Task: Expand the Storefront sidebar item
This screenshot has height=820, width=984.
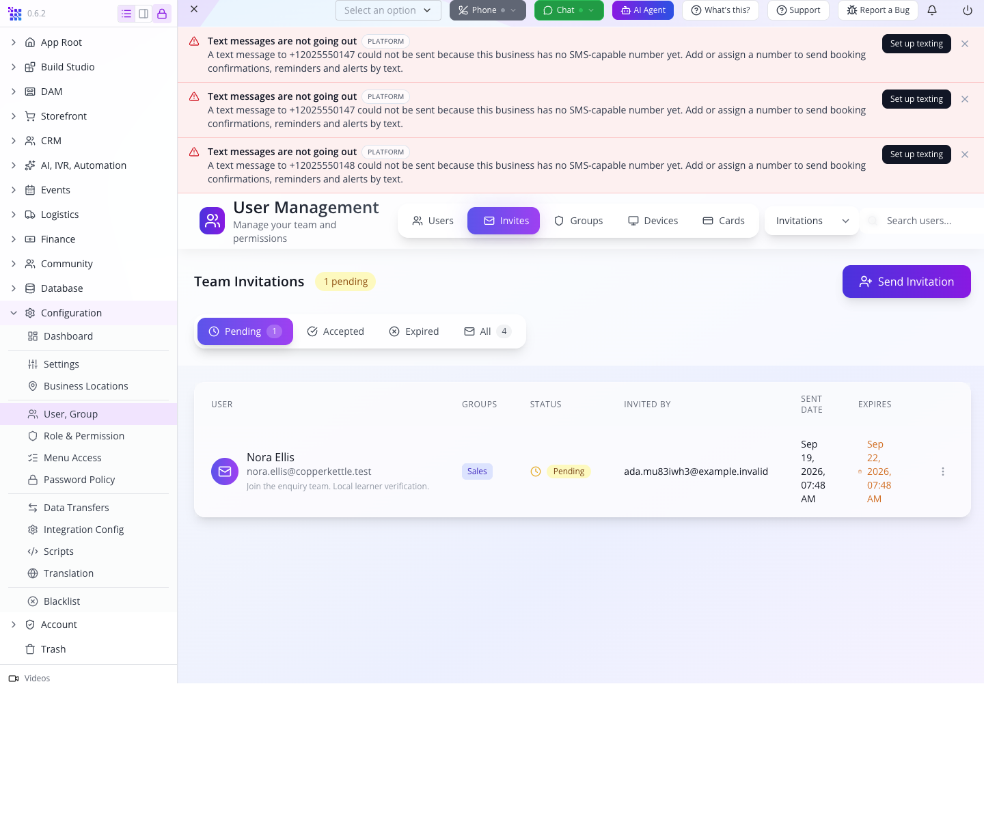Action: [14, 116]
